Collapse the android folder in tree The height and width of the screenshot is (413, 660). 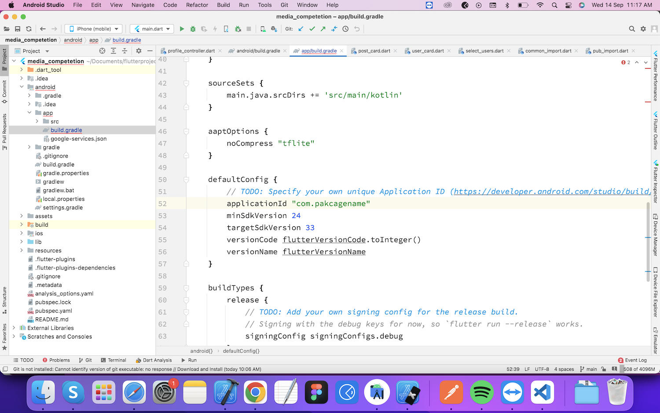pyautogui.click(x=22, y=87)
